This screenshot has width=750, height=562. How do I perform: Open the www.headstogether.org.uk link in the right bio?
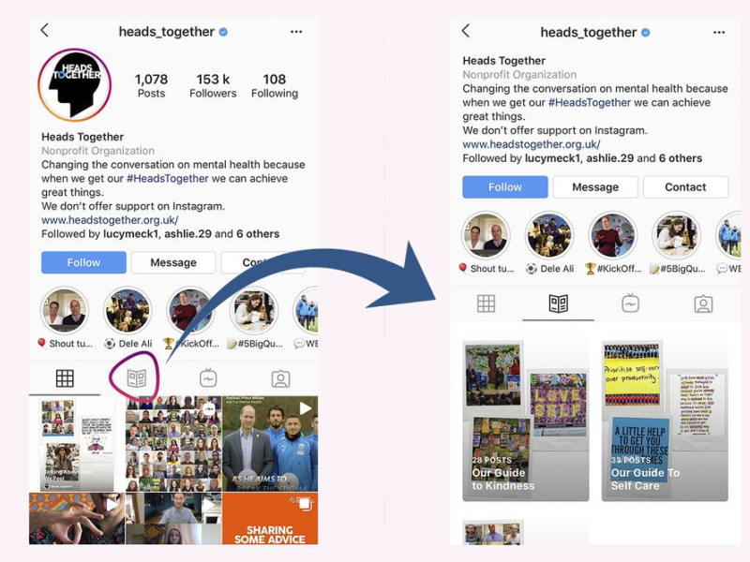point(531,144)
